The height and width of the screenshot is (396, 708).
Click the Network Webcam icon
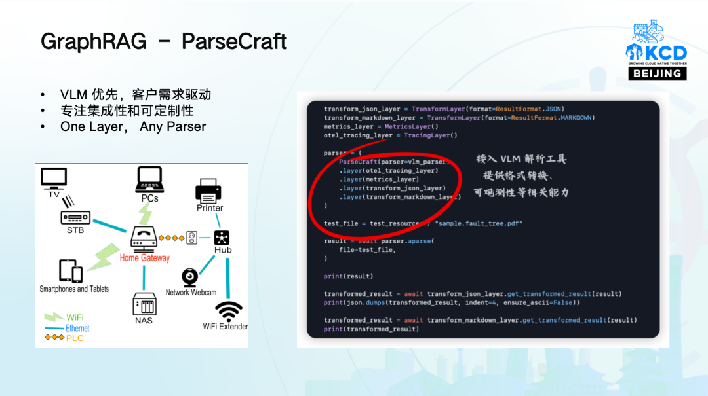point(189,278)
